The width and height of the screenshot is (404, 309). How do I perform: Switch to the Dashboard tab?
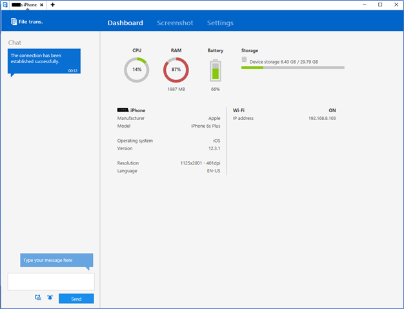(x=125, y=23)
